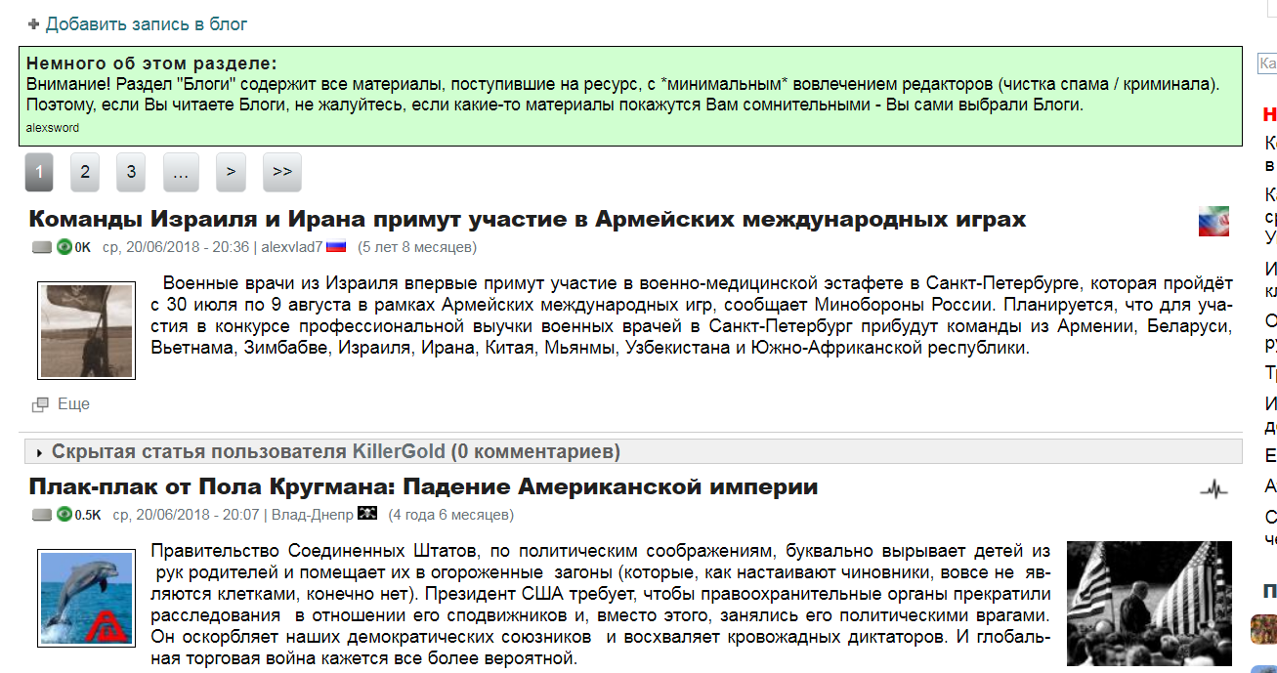Go to page 3 of blog list
1277x673 pixels.
[x=131, y=172]
